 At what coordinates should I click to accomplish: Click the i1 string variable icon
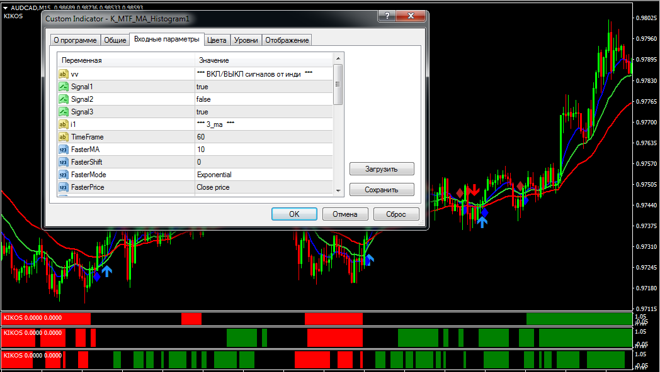point(63,124)
